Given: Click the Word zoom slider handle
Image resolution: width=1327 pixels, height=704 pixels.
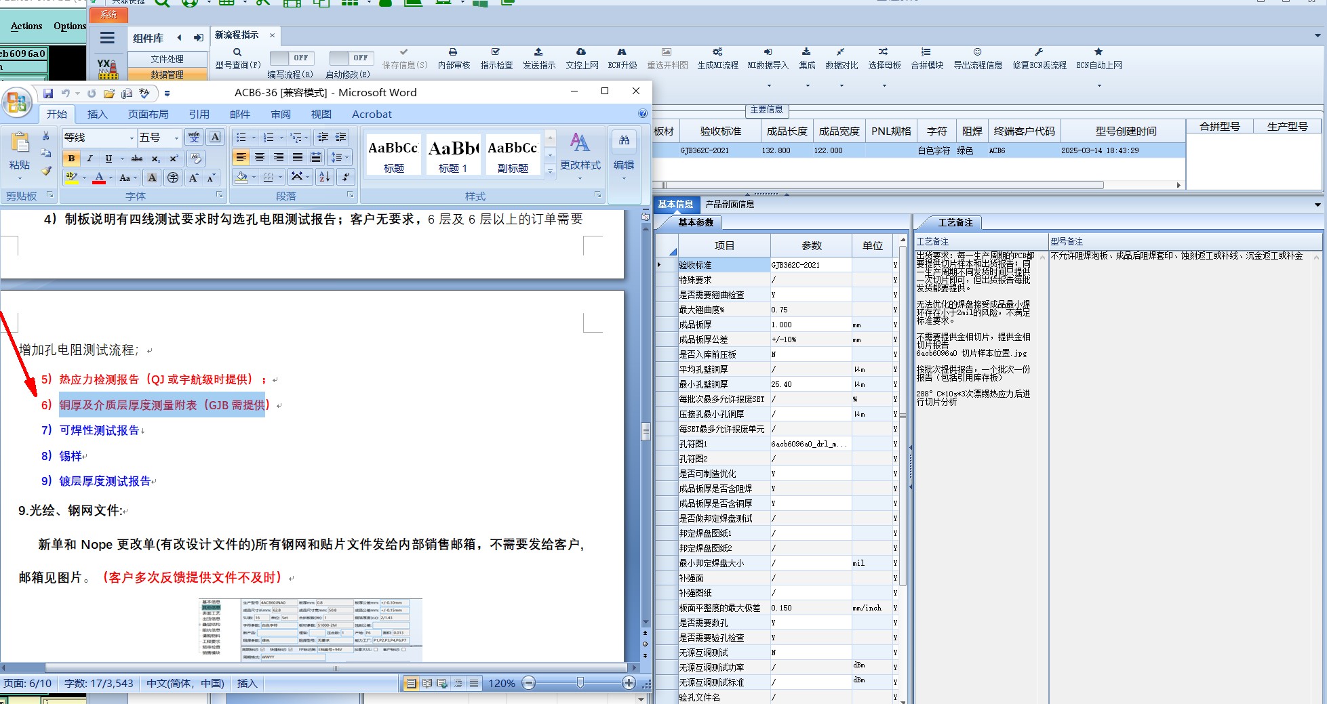Looking at the screenshot, I should [580, 683].
